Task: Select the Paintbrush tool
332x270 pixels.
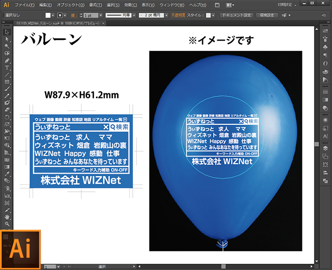Action: [x=7, y=89]
